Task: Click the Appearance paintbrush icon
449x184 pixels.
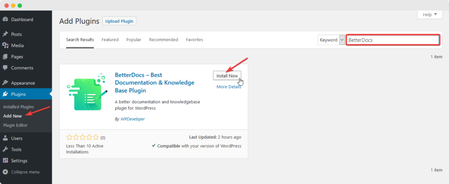Action: coord(5,83)
